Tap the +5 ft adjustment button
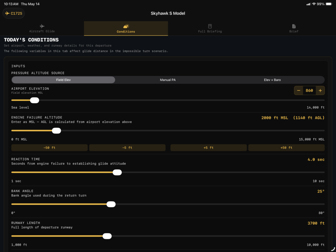The image size is (336, 252). click(x=208, y=148)
